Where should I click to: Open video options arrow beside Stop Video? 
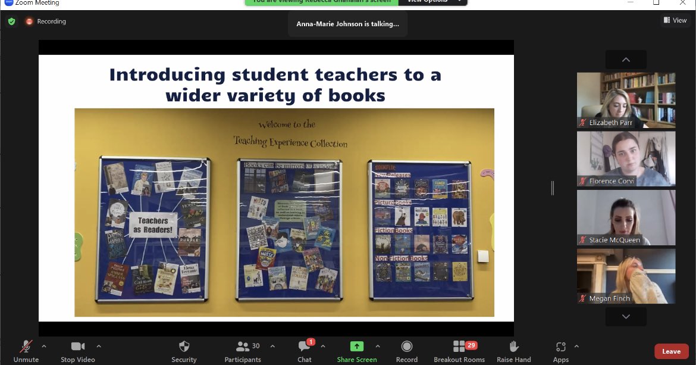(99, 346)
